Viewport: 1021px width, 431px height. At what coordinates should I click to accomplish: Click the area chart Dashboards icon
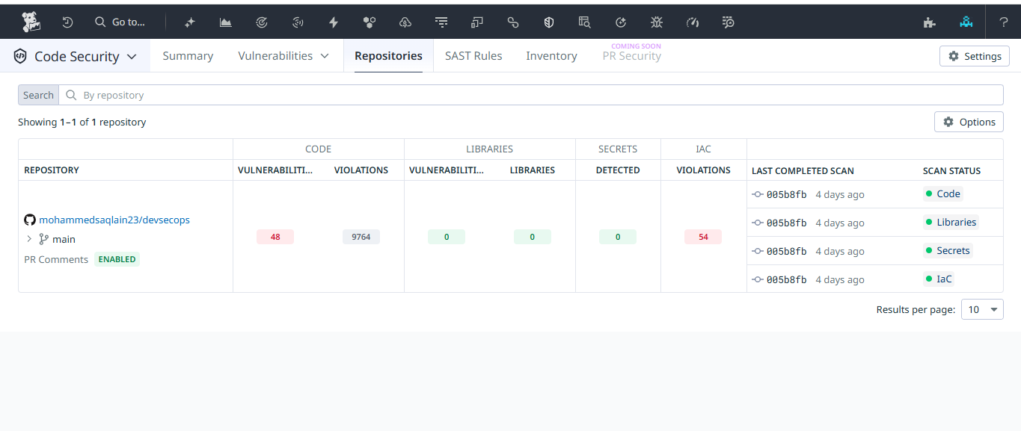point(225,22)
